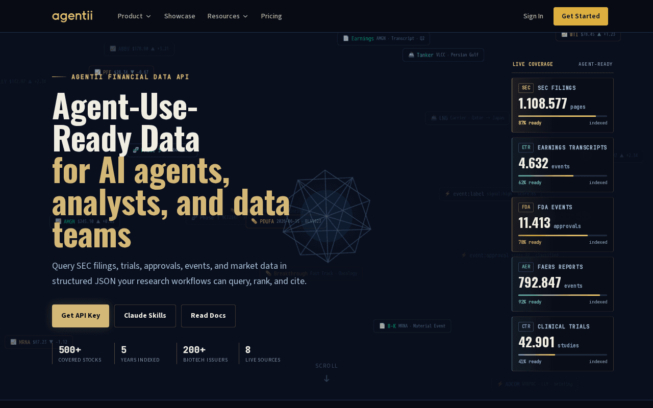Expand the Resources dropdown menu
The width and height of the screenshot is (653, 408).
228,16
